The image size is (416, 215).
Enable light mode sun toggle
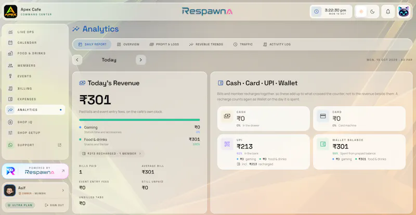tap(361, 11)
